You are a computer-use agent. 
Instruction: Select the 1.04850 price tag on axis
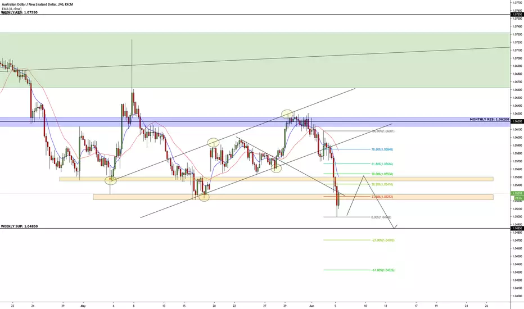(x=517, y=228)
